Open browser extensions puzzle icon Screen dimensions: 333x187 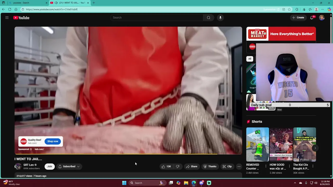pos(297,9)
